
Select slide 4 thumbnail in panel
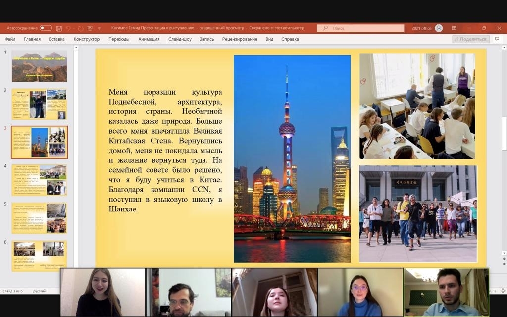(39, 180)
